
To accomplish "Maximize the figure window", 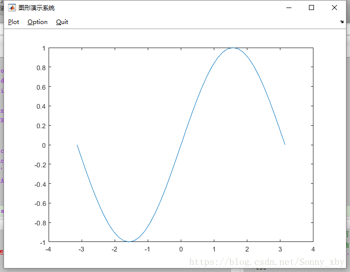I will tap(311, 8).
